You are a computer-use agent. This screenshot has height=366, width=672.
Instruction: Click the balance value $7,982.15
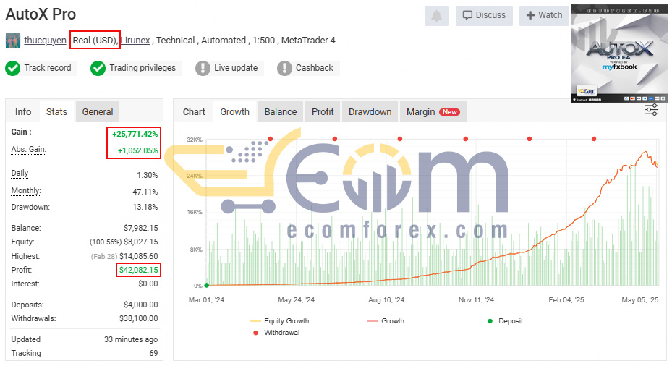click(140, 228)
